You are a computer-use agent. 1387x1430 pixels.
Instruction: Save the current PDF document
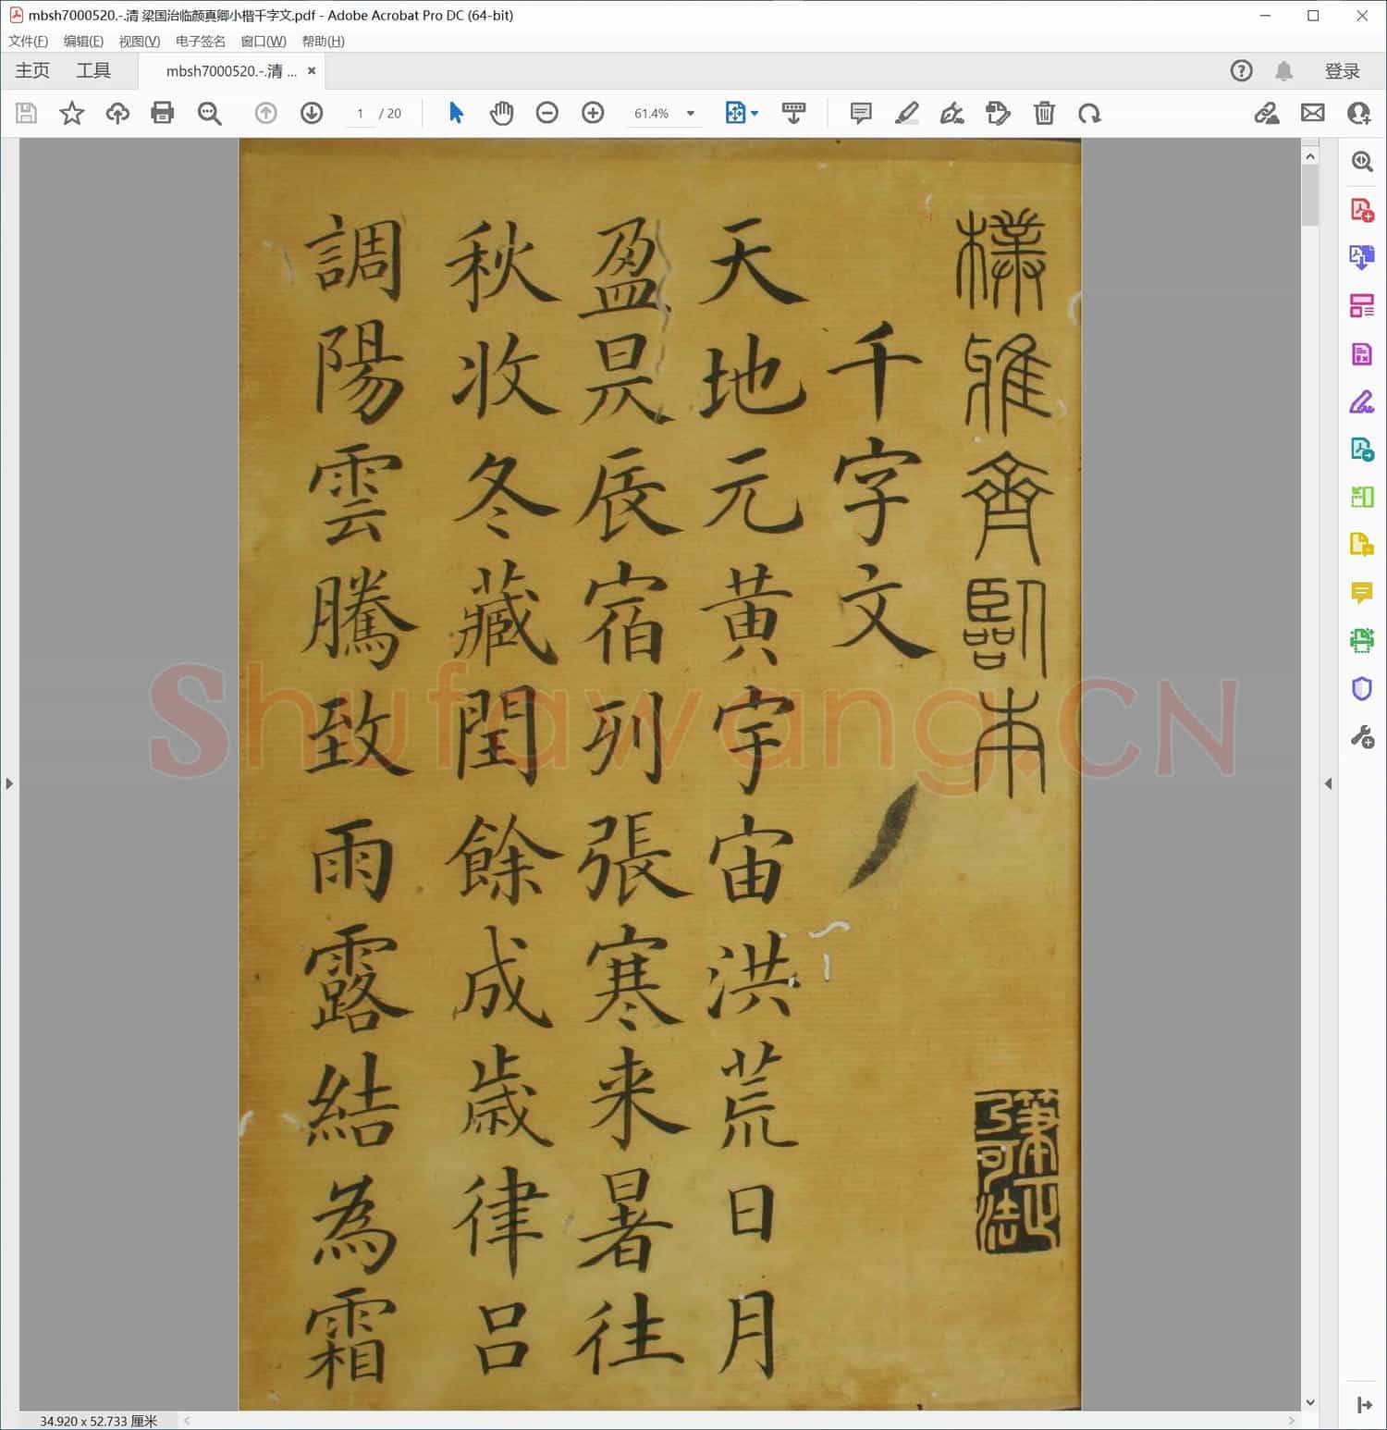[26, 113]
